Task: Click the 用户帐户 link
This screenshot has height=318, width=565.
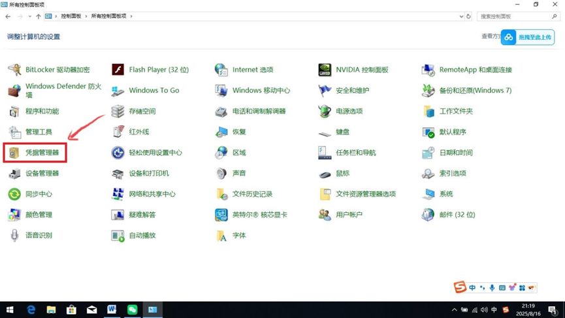Action: tap(349, 215)
